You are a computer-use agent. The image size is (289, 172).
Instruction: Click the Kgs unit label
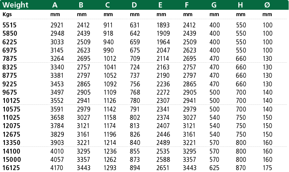click(x=7, y=14)
